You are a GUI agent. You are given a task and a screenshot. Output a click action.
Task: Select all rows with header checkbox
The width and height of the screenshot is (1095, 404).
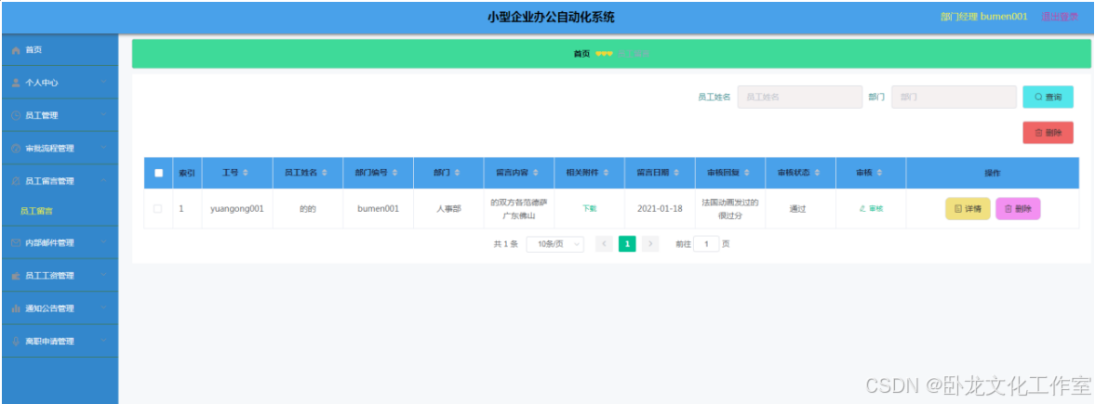point(158,173)
